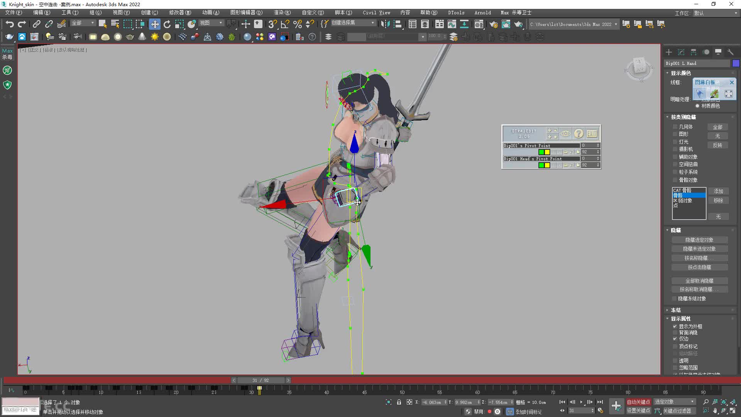Screen dimensions: 741x417
Task: Expand the 冻结 rollout
Action: (675, 310)
